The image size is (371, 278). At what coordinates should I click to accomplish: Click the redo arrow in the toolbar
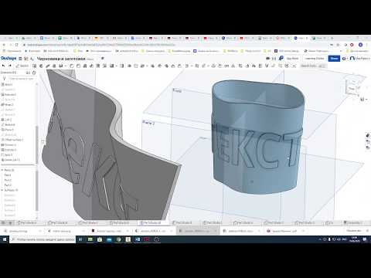(x=10, y=66)
